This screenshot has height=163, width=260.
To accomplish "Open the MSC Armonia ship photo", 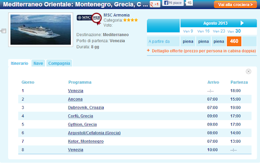I will point(41,30).
